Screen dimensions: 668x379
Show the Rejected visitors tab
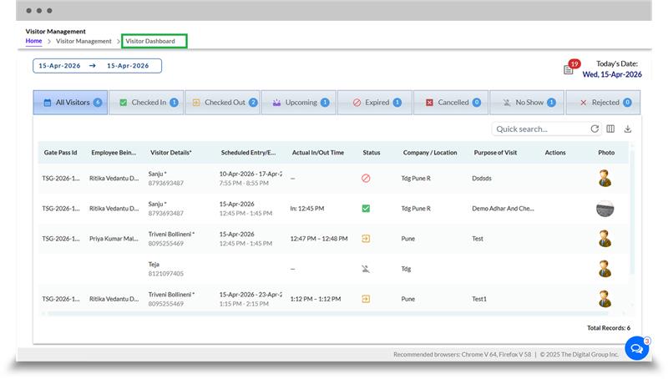[603, 103]
